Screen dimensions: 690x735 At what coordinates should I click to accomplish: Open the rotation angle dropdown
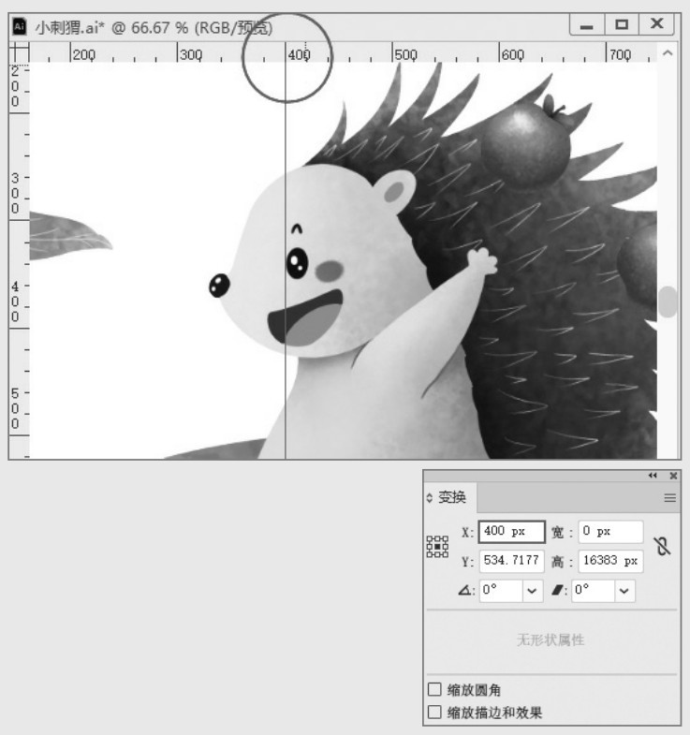coord(533,592)
